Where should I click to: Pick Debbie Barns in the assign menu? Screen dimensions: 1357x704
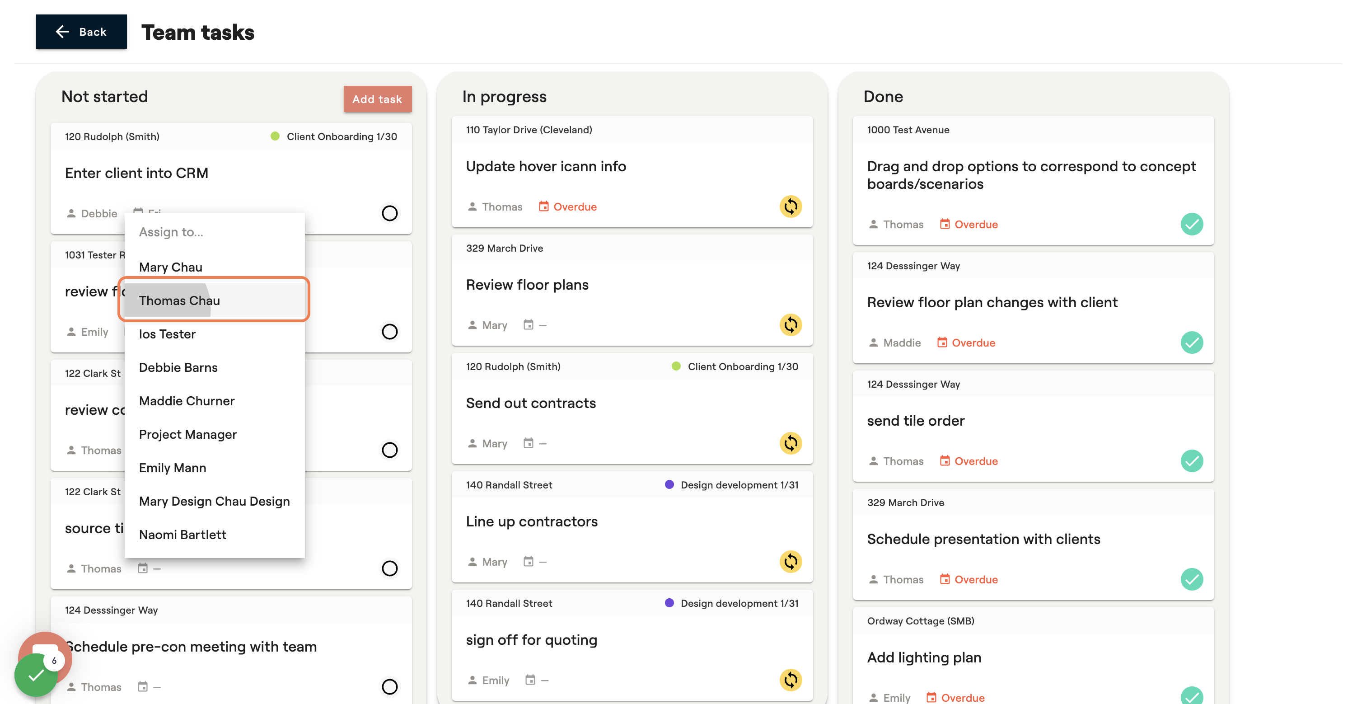(215, 367)
